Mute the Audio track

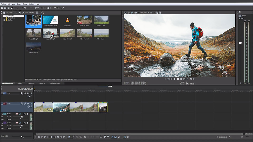click(x=25, y=114)
